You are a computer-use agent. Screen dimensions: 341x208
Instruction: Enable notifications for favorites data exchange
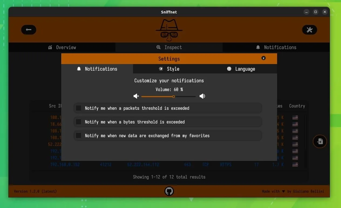coord(79,135)
